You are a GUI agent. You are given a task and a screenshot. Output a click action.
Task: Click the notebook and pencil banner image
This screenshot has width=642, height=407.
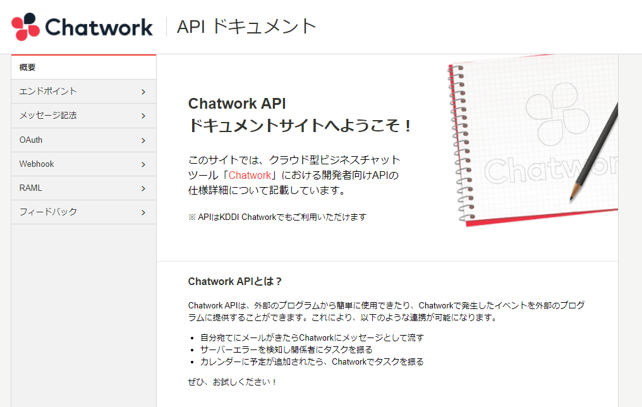[x=532, y=140]
